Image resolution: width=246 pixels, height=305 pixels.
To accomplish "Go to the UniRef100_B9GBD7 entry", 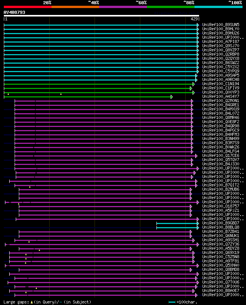I will (x=221, y=223).
